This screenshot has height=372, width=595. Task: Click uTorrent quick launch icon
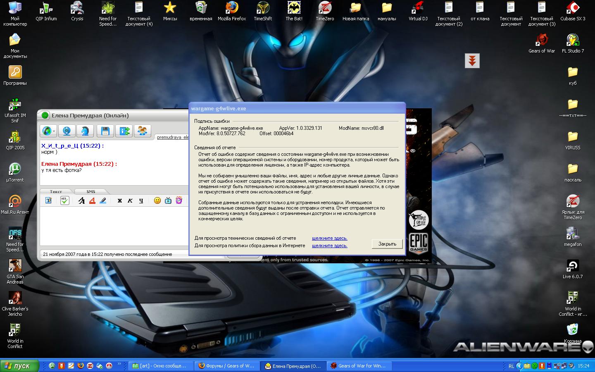click(x=52, y=366)
